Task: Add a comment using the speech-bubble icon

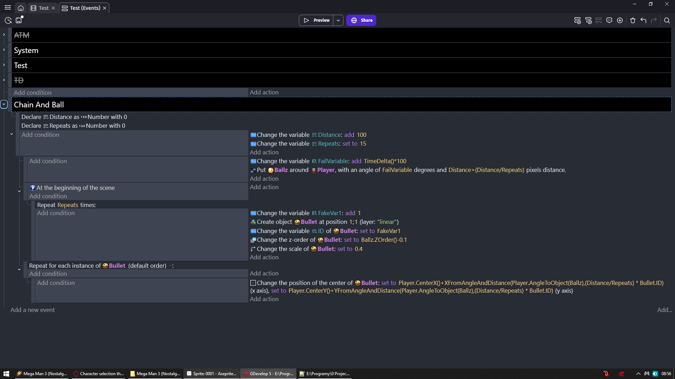Action: tap(609, 20)
